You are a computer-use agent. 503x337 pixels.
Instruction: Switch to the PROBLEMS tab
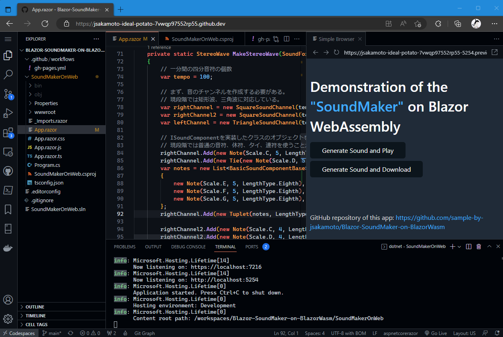[124, 247]
